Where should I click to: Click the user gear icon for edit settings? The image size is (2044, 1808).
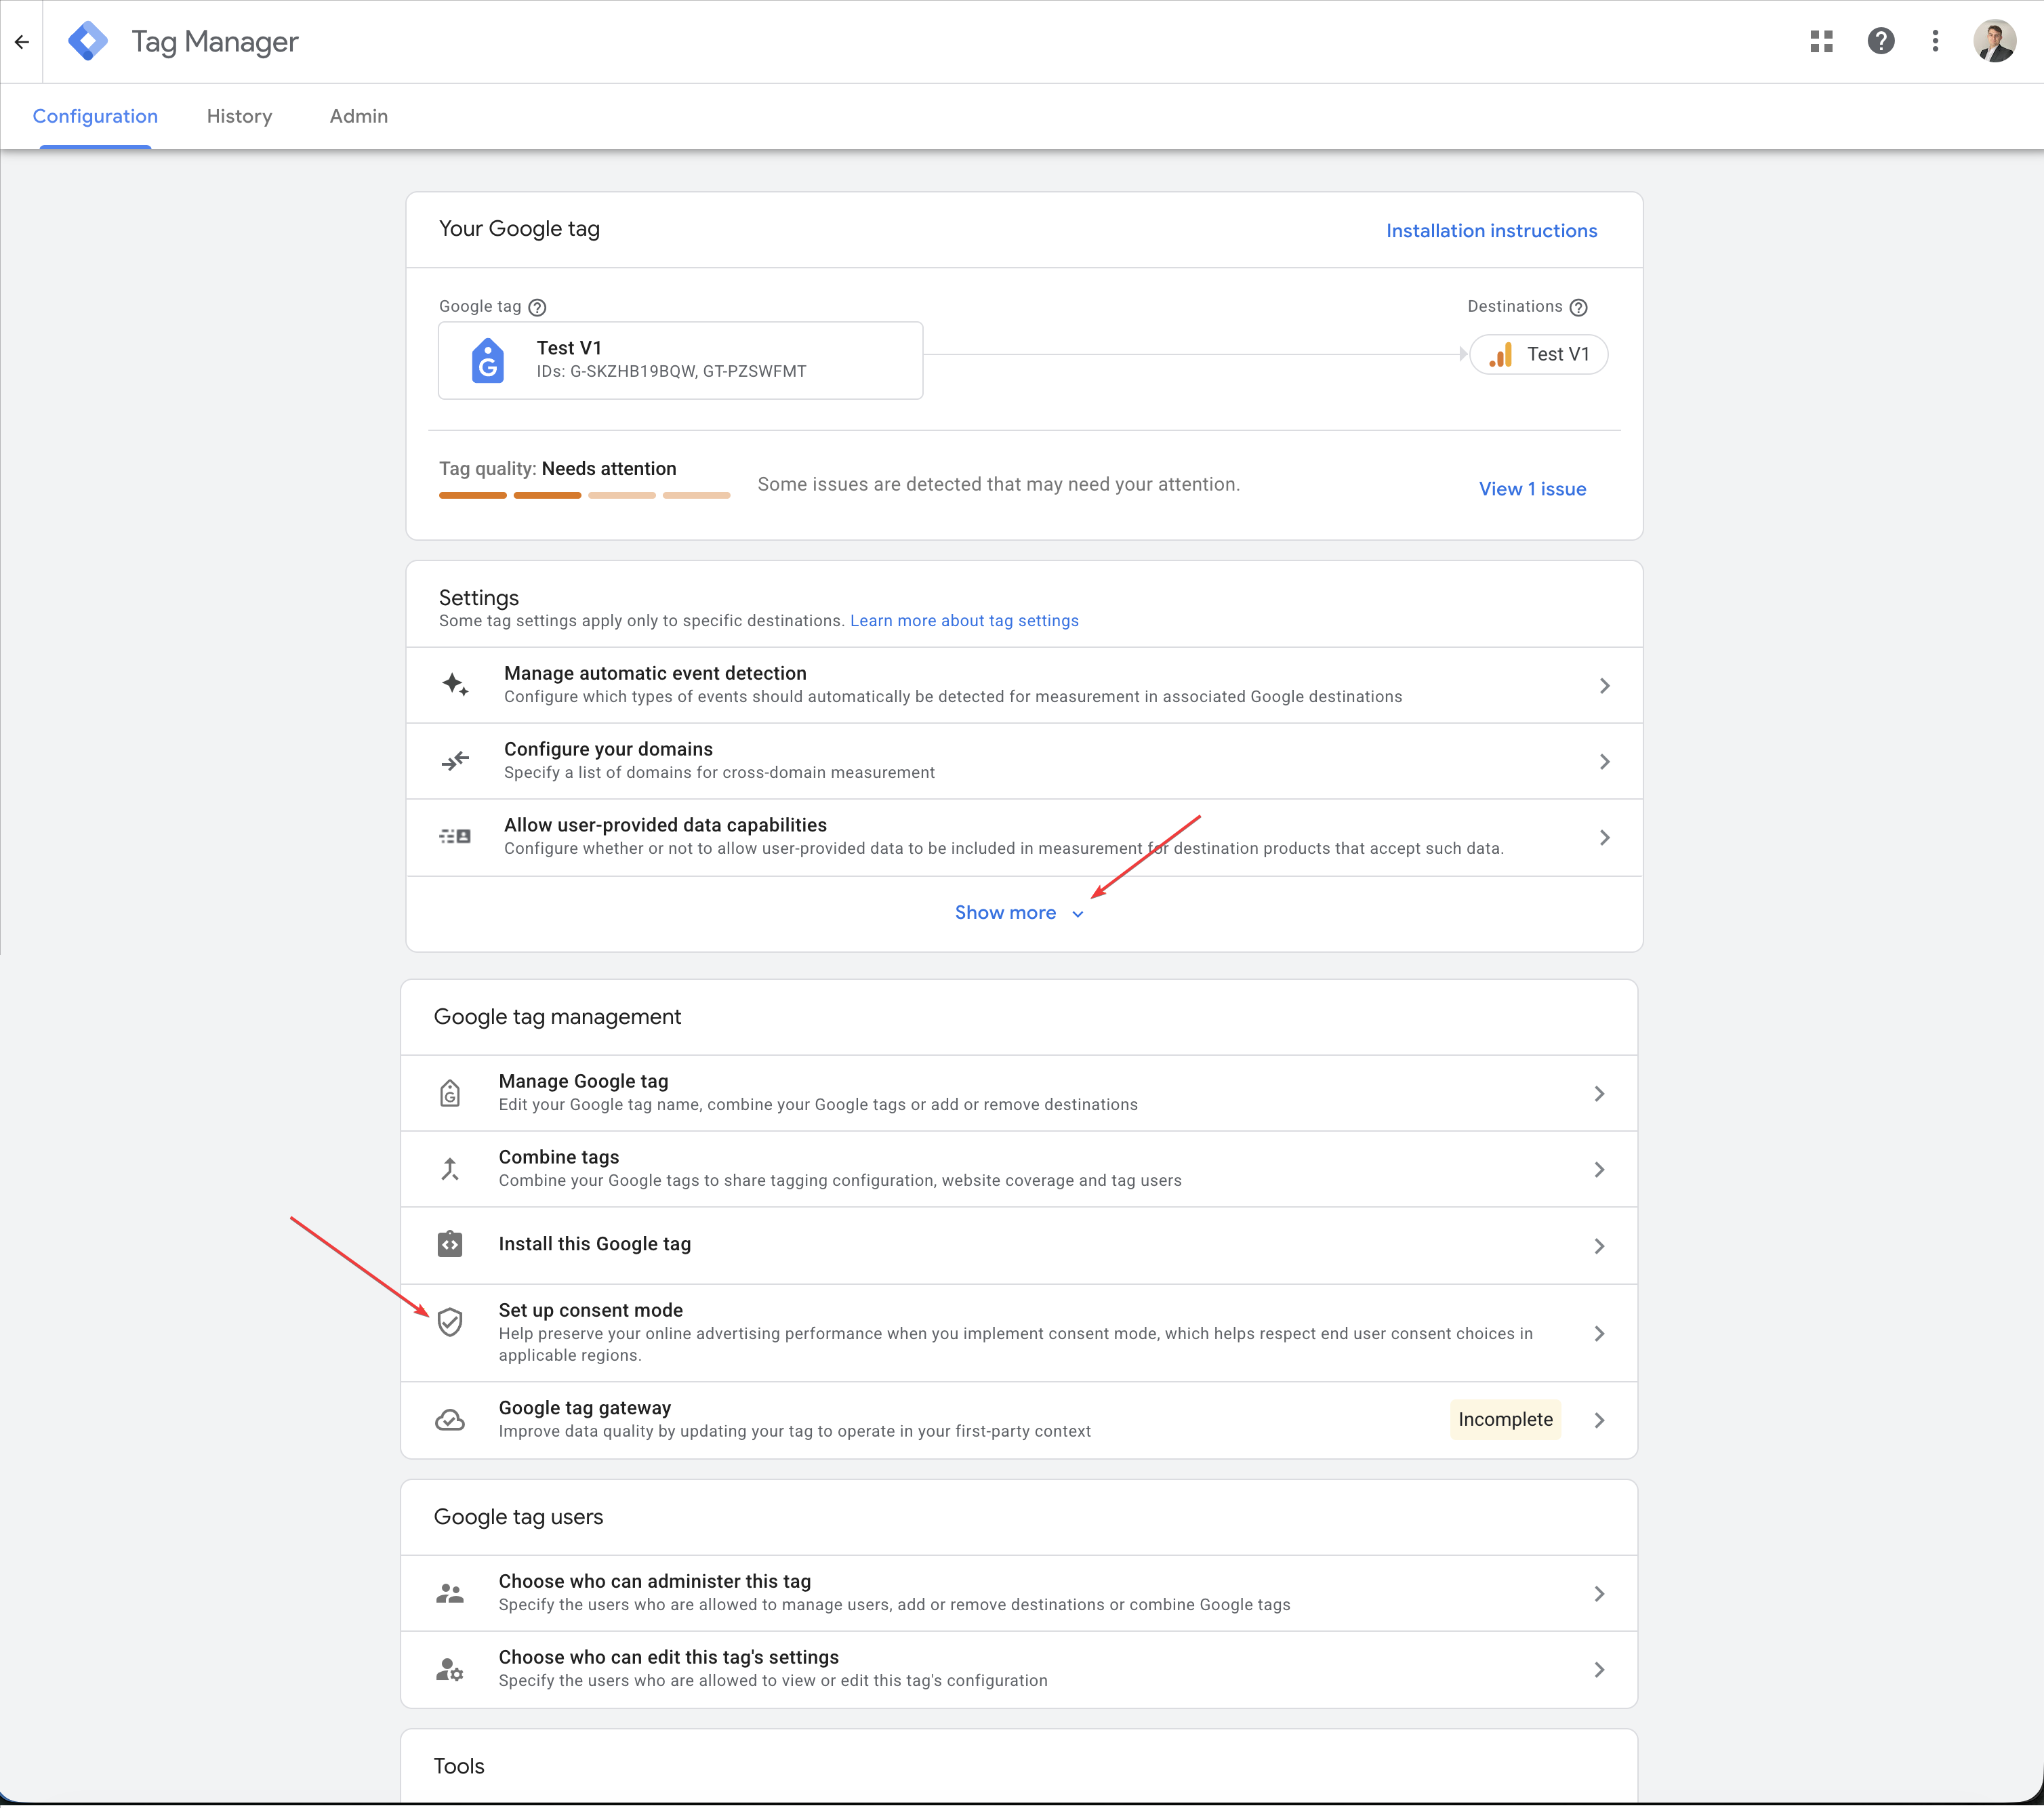[450, 1670]
